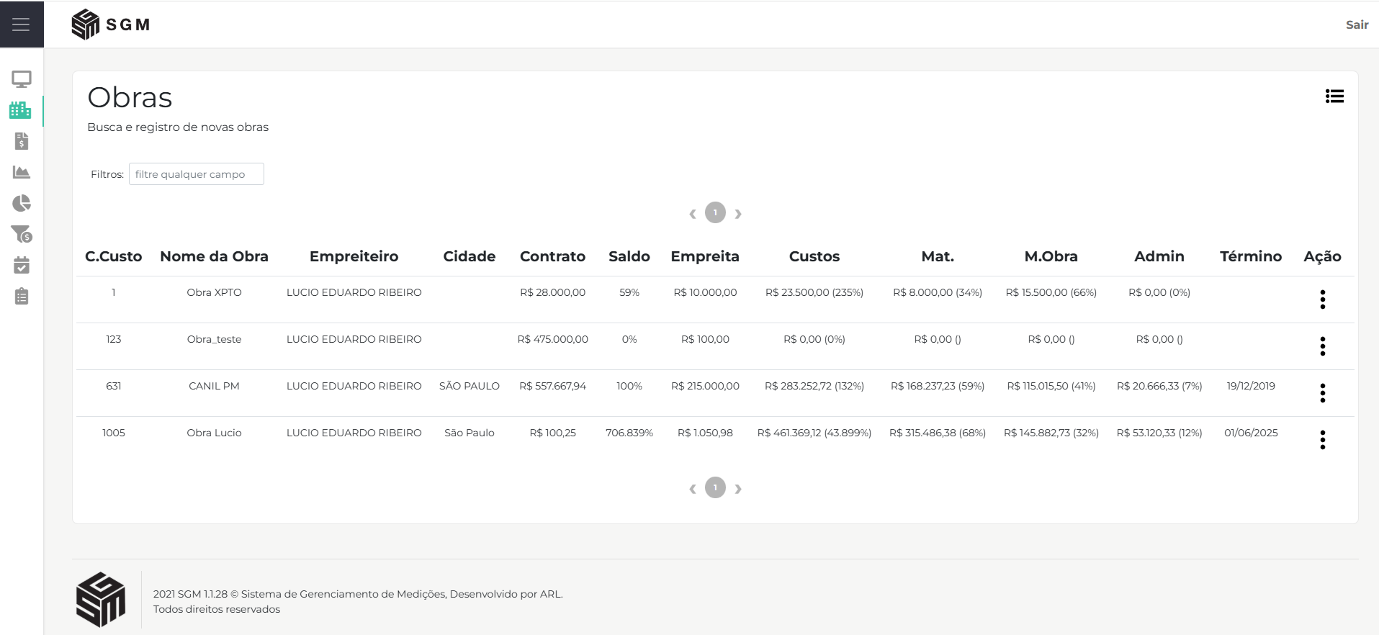Toggle the list view icon in Obras panel
Viewport: 1379px width, 635px height.
click(x=1334, y=96)
